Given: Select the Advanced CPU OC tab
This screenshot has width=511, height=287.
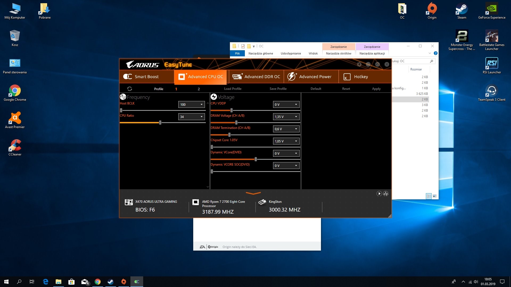Looking at the screenshot, I should [x=201, y=77].
